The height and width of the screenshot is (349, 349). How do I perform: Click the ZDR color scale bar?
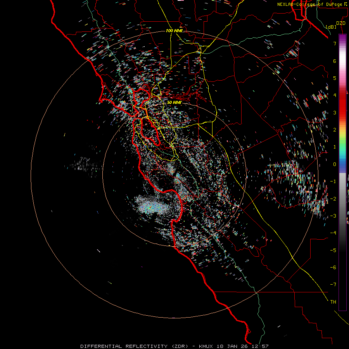[342, 172]
